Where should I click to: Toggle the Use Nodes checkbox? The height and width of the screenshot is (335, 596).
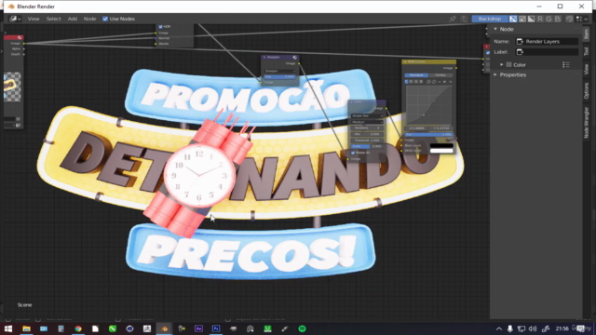[105, 19]
